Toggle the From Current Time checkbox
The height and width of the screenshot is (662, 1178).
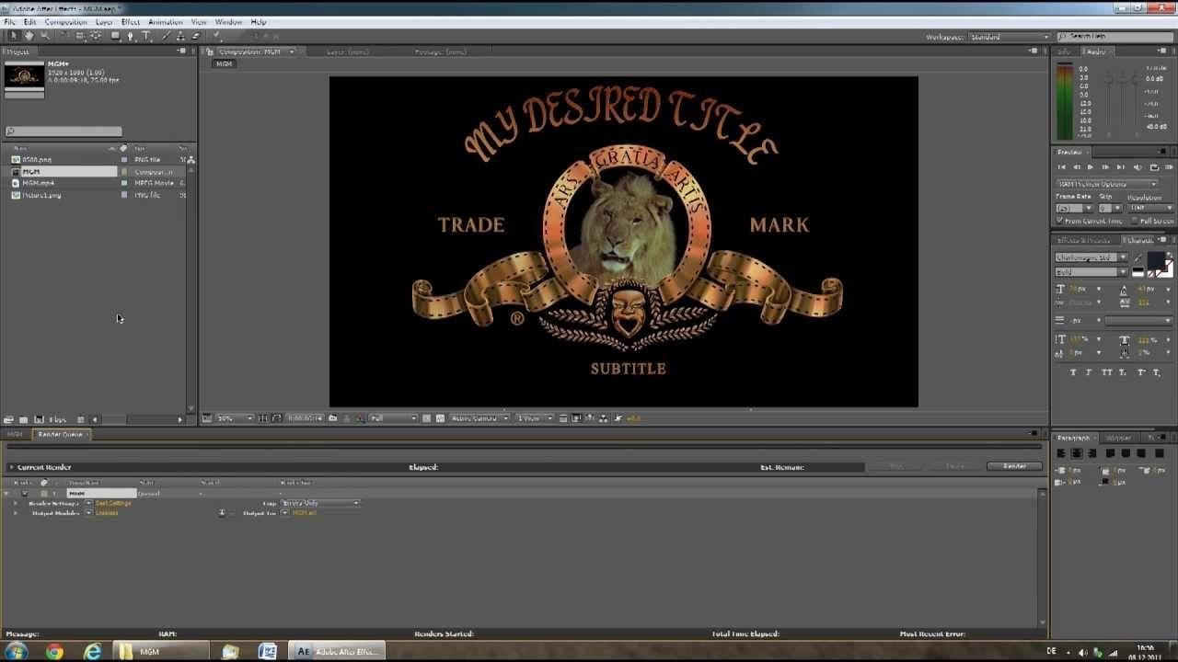click(1060, 221)
